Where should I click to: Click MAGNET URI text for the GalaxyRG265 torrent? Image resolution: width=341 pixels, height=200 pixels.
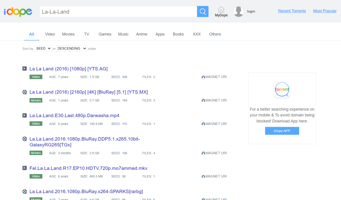[216, 153]
